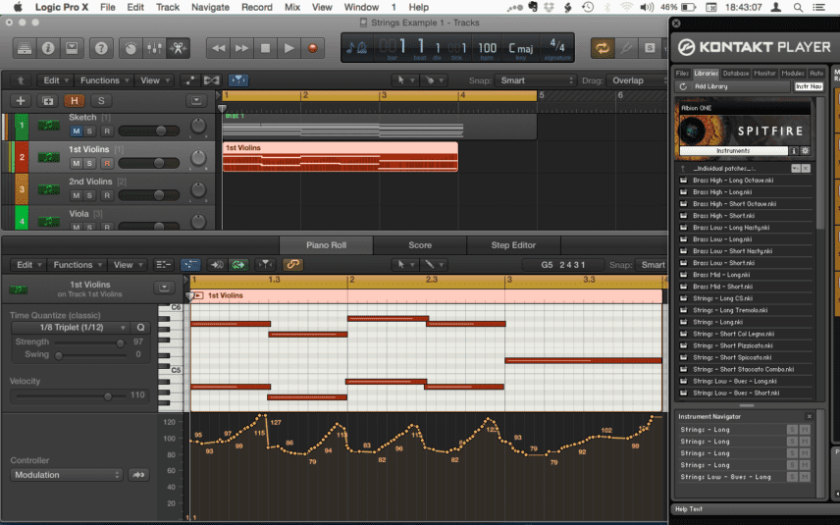Viewport: 840px width, 525px height.
Task: Open the Modulation controller dropdown
Action: click(x=67, y=475)
